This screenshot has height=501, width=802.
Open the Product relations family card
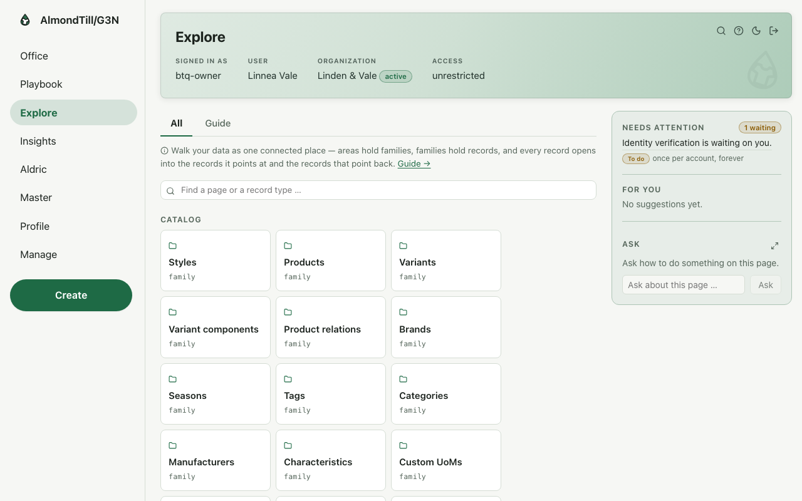pyautogui.click(x=331, y=327)
